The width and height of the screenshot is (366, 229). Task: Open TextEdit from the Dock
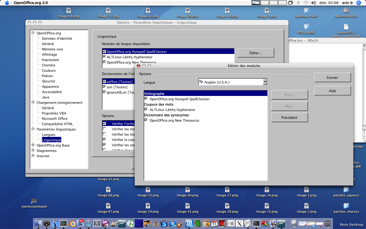point(247,223)
